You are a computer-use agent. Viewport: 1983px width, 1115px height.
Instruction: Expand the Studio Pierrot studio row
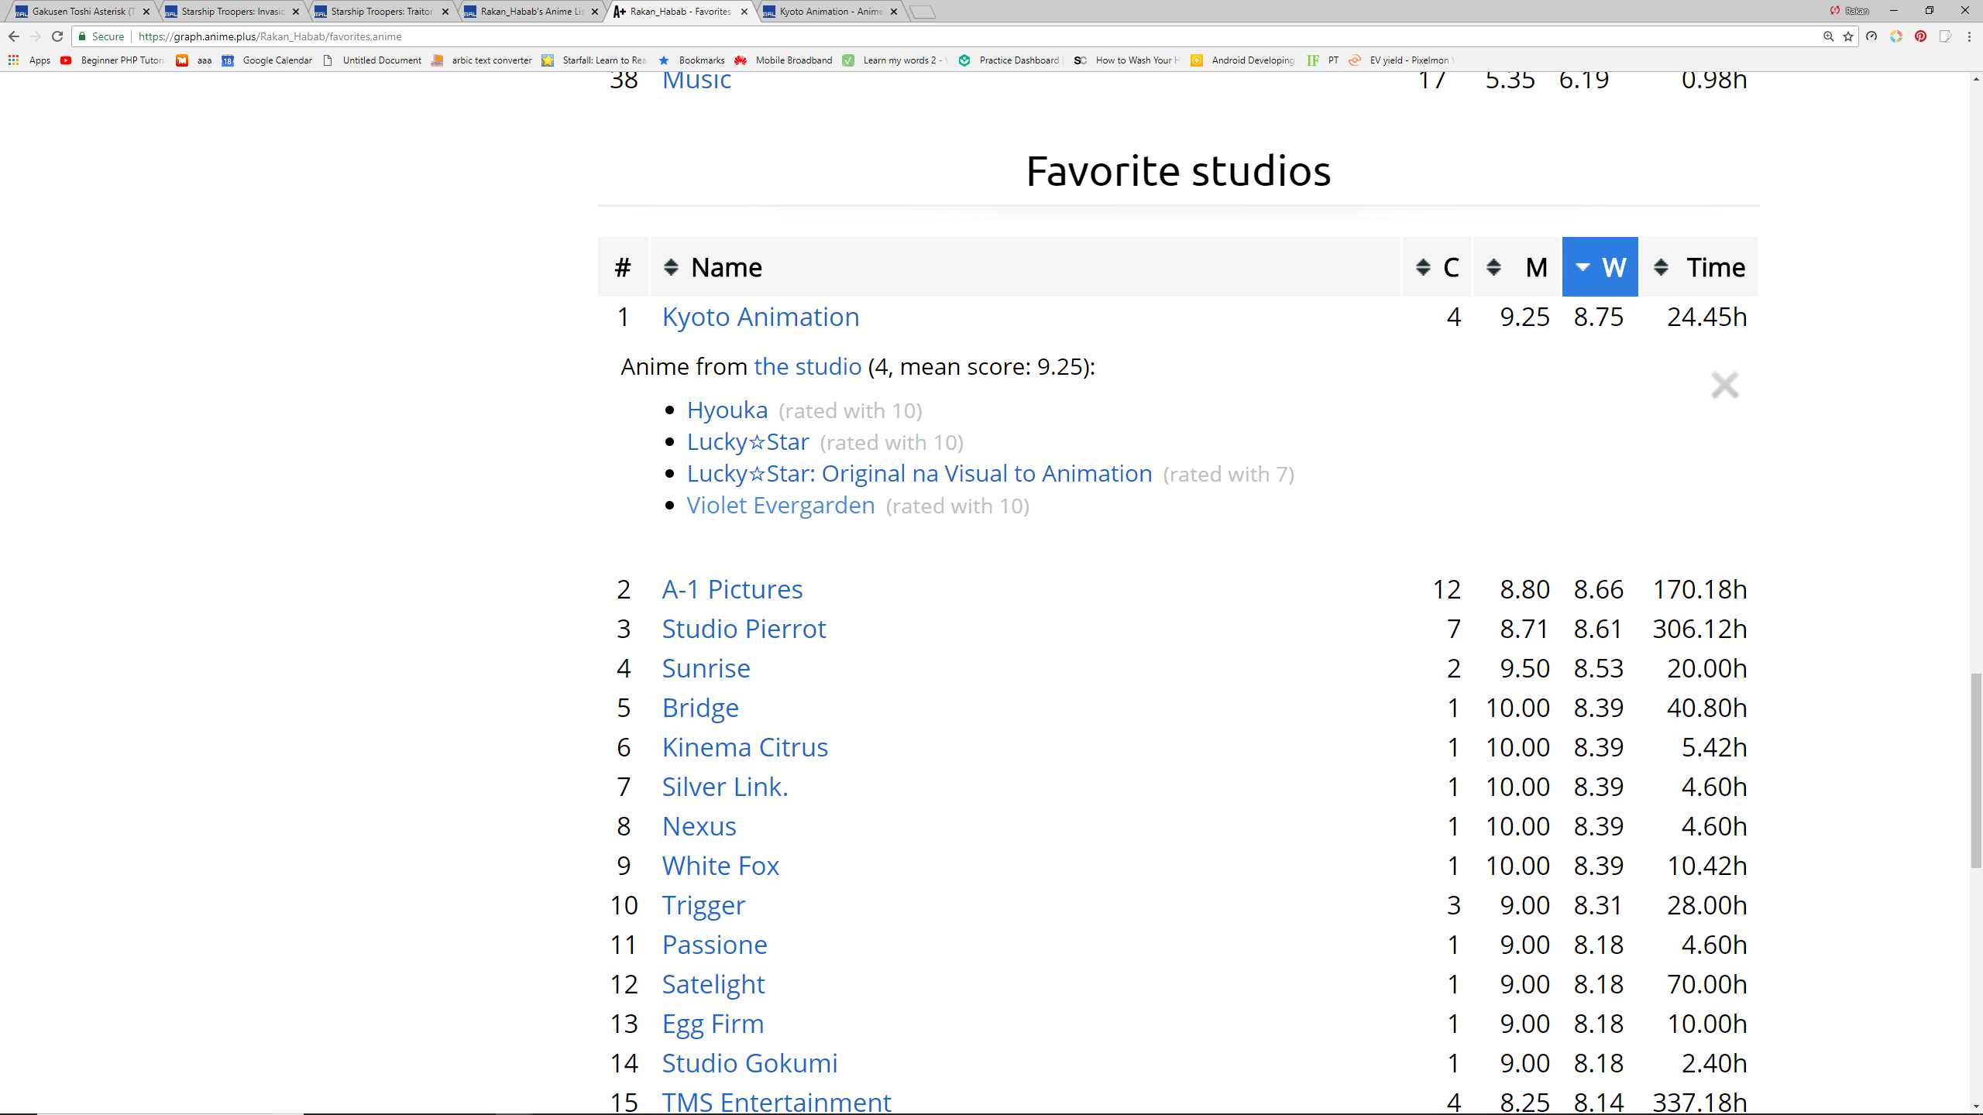(744, 629)
